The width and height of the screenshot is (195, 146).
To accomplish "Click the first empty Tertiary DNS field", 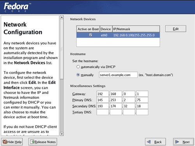I will coord(103,112).
